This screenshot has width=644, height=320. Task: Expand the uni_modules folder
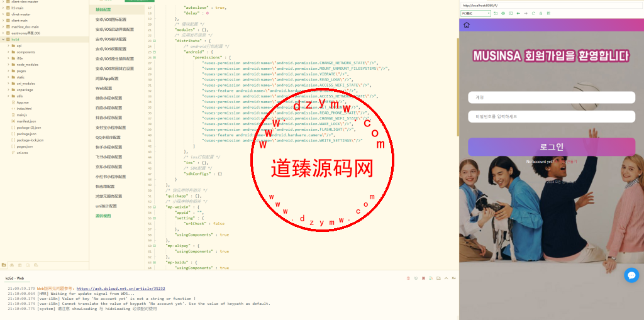8,84
